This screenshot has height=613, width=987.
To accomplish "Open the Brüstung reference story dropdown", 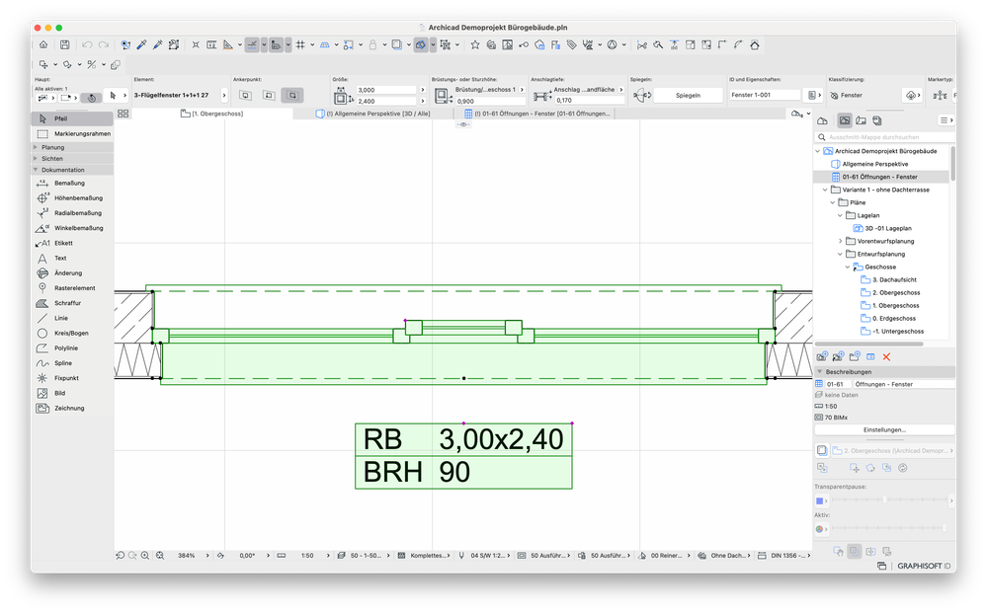I will [x=522, y=90].
